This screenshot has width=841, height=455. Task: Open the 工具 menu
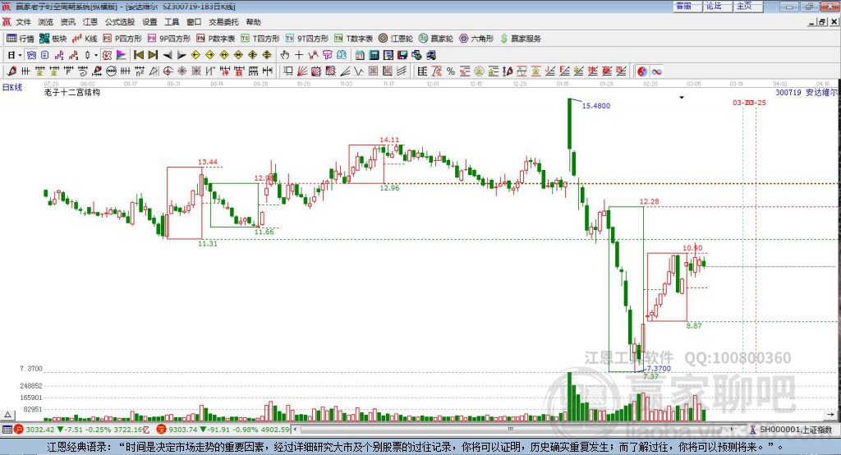[x=172, y=22]
